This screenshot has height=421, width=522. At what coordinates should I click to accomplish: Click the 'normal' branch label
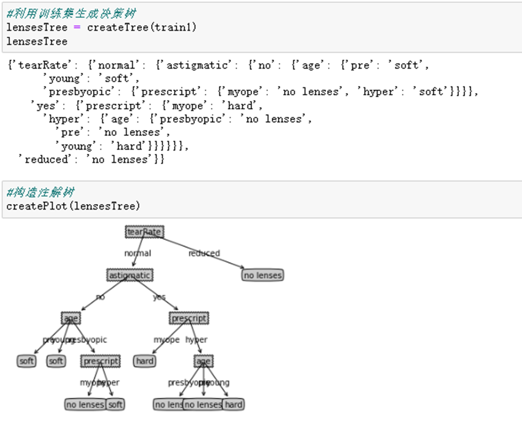138,253
